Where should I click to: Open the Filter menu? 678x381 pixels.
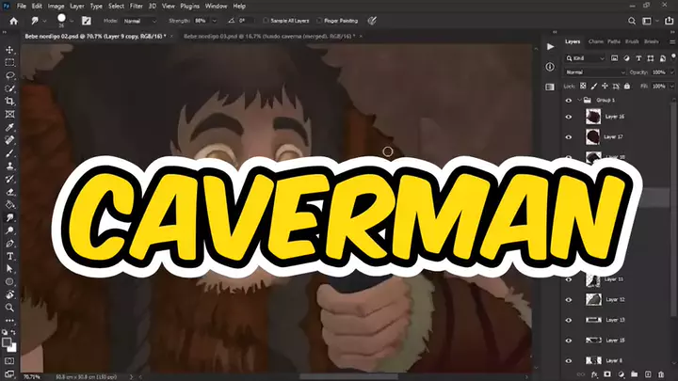[x=137, y=6]
